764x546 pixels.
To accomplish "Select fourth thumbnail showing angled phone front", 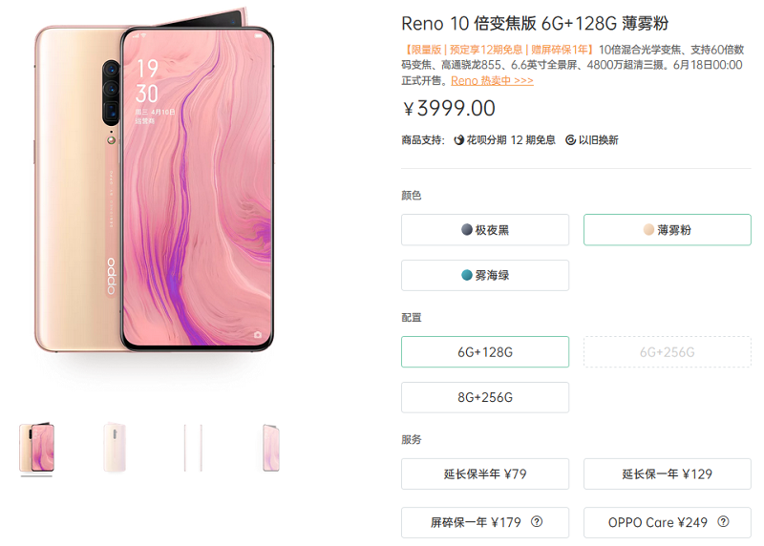I will 271,448.
